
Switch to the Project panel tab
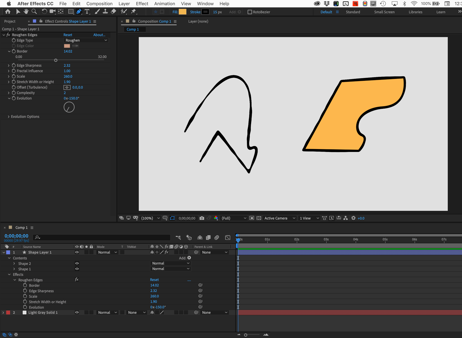[x=10, y=21]
